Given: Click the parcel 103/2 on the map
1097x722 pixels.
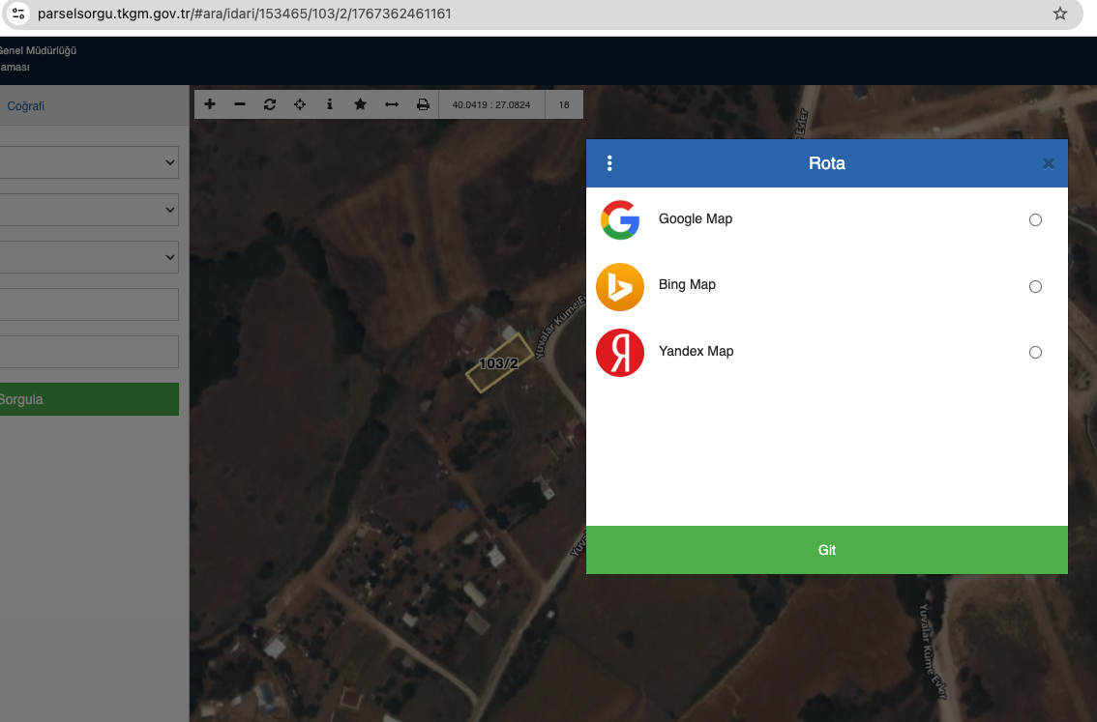Looking at the screenshot, I should pos(499,363).
